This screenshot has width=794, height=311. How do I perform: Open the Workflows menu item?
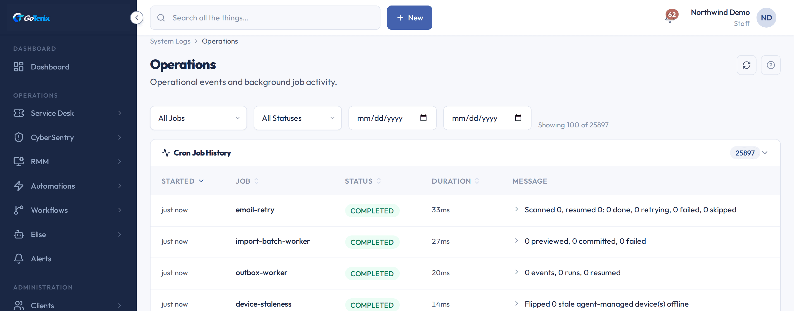(x=68, y=210)
